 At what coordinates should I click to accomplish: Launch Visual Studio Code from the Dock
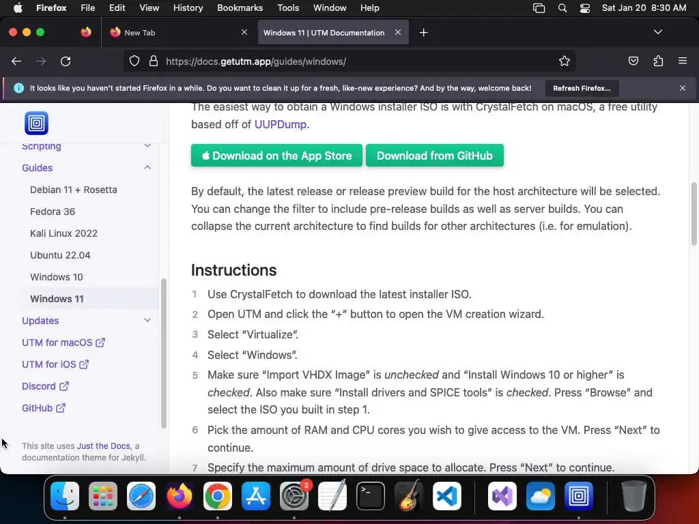click(446, 496)
